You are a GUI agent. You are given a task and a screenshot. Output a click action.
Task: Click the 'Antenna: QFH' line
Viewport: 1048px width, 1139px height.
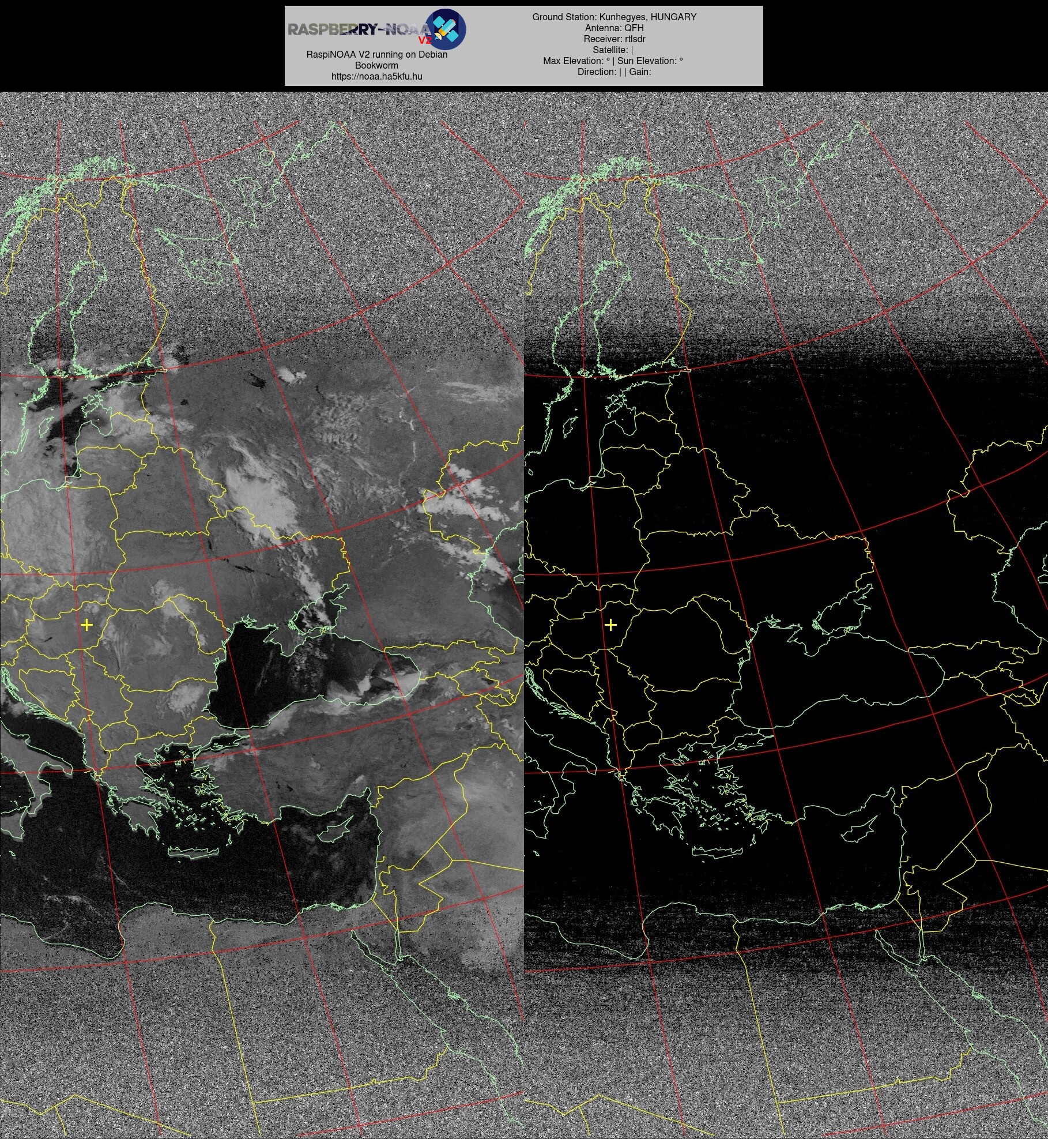click(614, 28)
